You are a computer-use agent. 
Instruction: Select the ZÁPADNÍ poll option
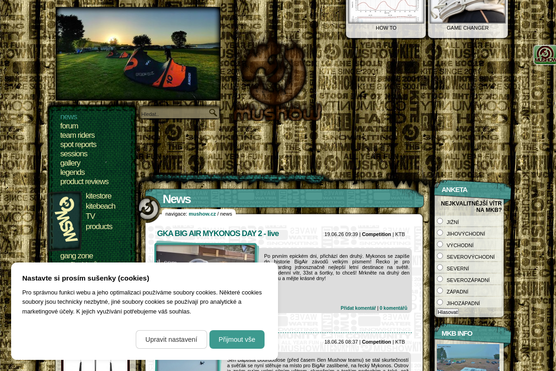pos(440,291)
